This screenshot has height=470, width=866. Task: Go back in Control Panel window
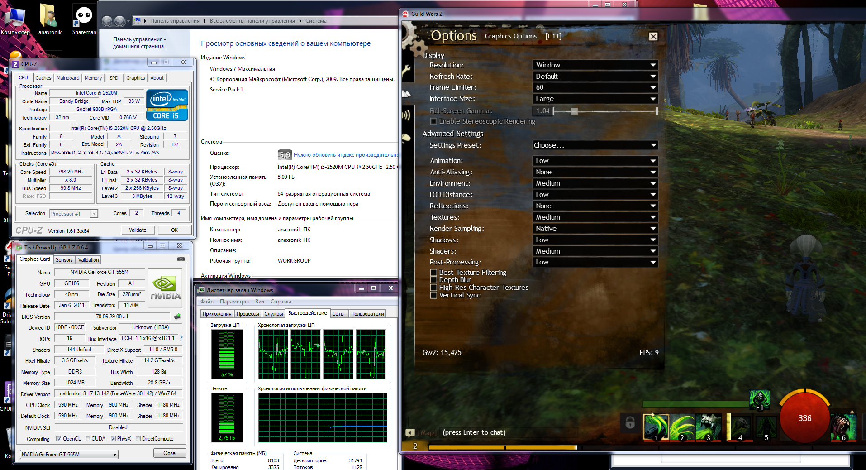(107, 21)
